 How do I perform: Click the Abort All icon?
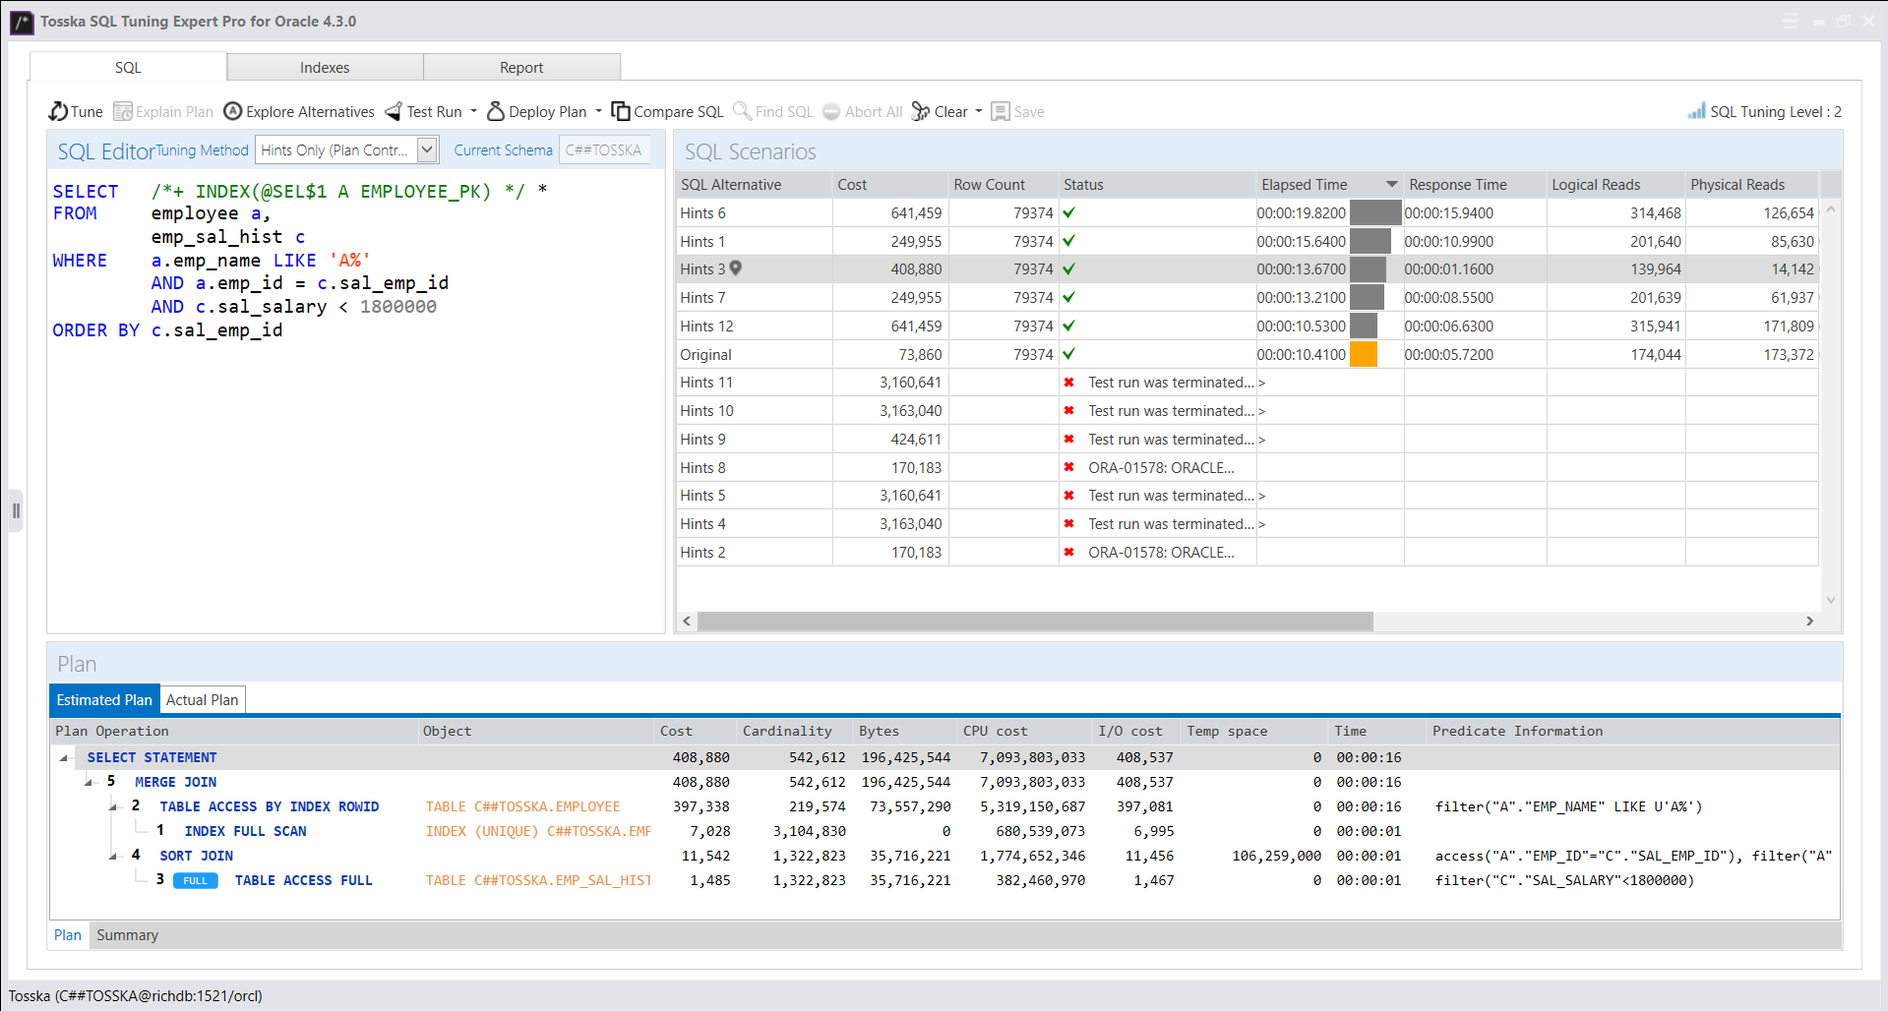(831, 112)
